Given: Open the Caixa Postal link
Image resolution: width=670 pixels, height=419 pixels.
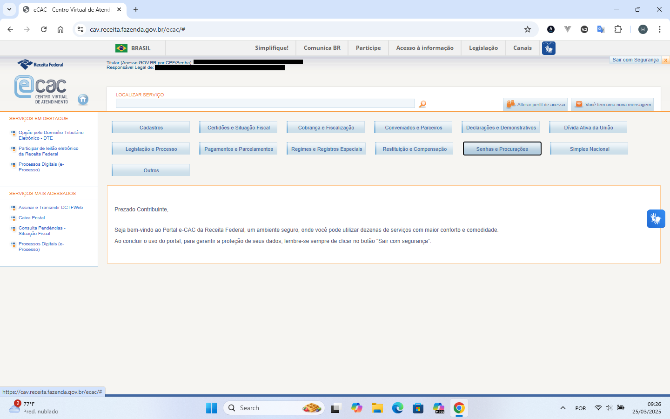Looking at the screenshot, I should [x=32, y=218].
